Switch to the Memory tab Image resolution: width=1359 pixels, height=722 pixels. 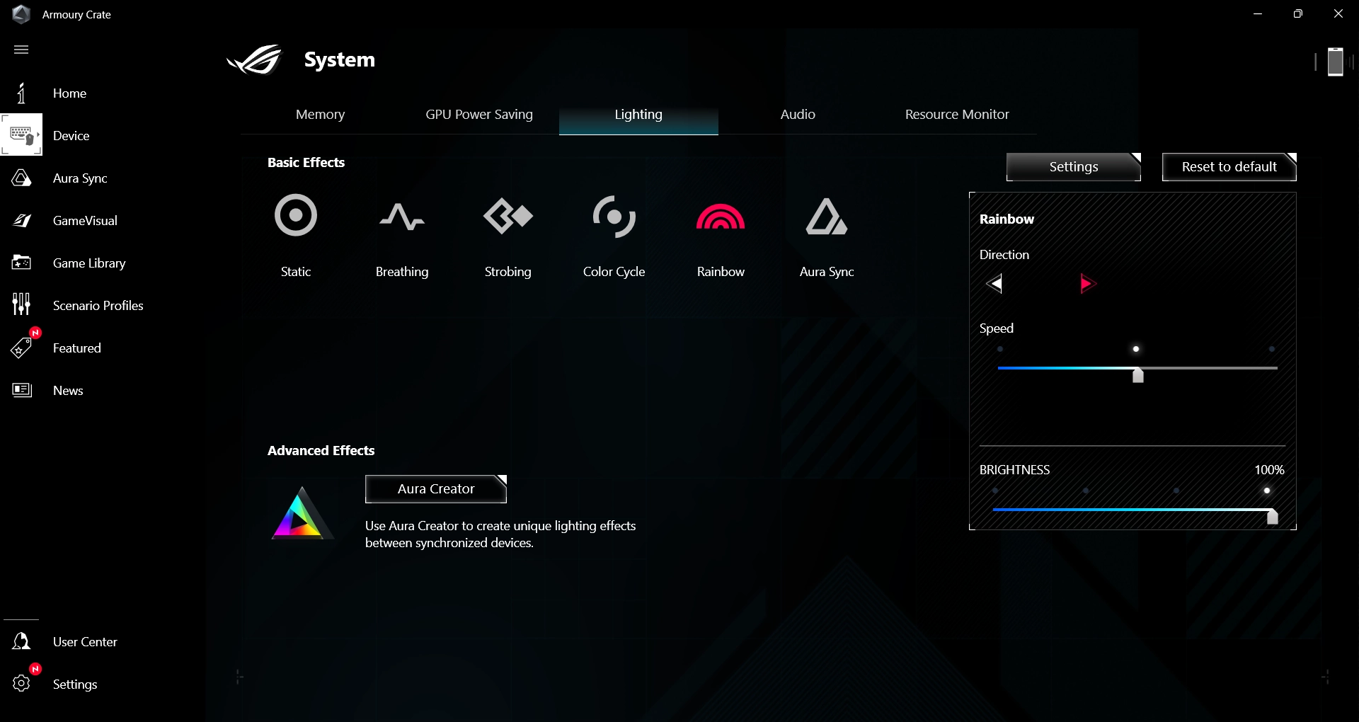320,114
